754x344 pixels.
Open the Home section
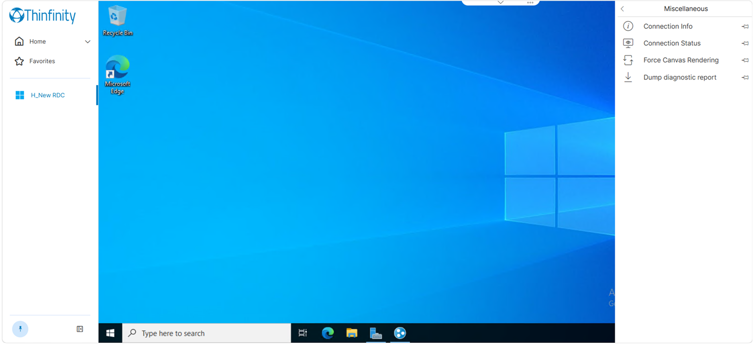[37, 42]
